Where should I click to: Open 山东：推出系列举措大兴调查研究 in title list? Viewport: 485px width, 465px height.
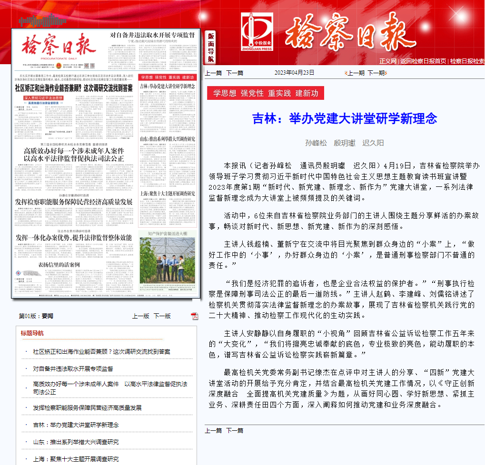(x=76, y=442)
